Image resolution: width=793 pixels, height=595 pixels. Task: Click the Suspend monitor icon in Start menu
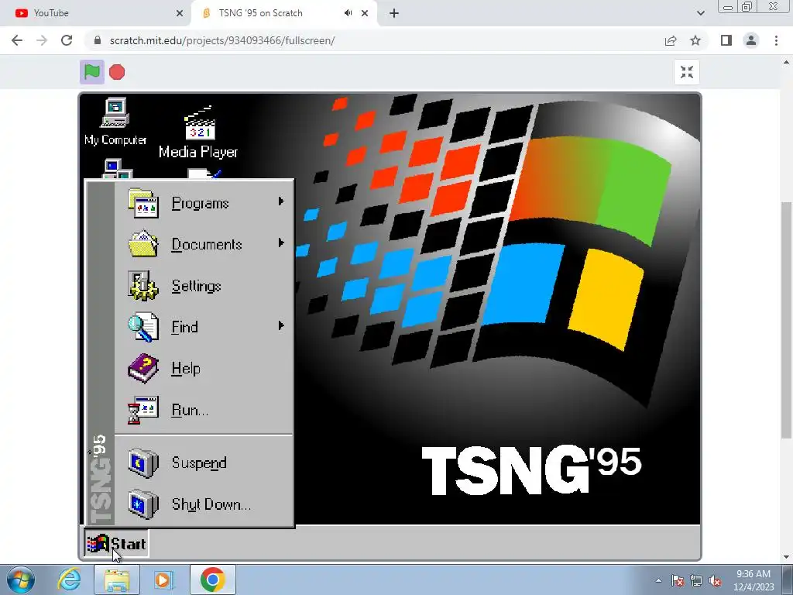(143, 463)
